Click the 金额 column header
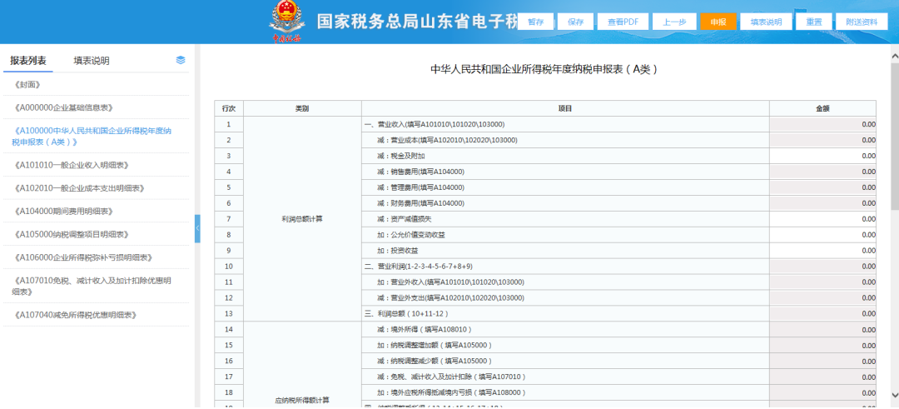 click(822, 108)
